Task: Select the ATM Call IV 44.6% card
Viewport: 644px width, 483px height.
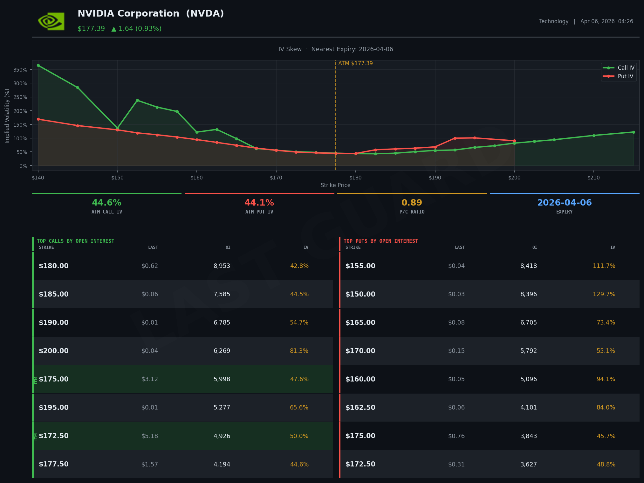Action: click(x=107, y=206)
